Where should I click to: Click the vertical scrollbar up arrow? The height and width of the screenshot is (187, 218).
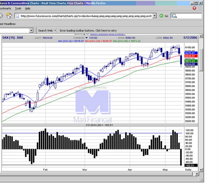[201, 36]
